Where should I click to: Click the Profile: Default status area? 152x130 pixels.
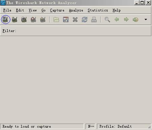pyautogui.click(x=124, y=126)
